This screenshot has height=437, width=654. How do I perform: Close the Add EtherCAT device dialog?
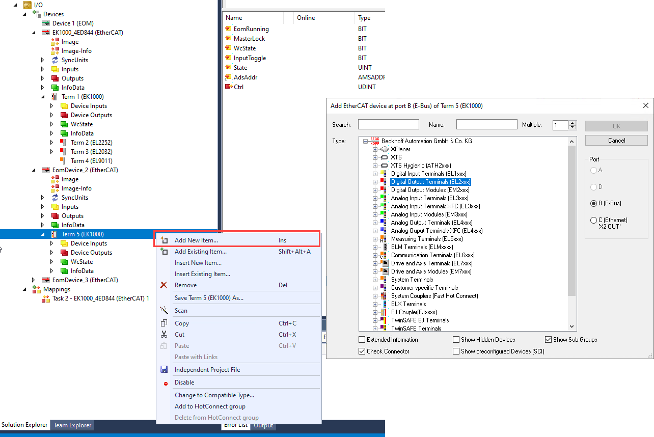(x=646, y=106)
